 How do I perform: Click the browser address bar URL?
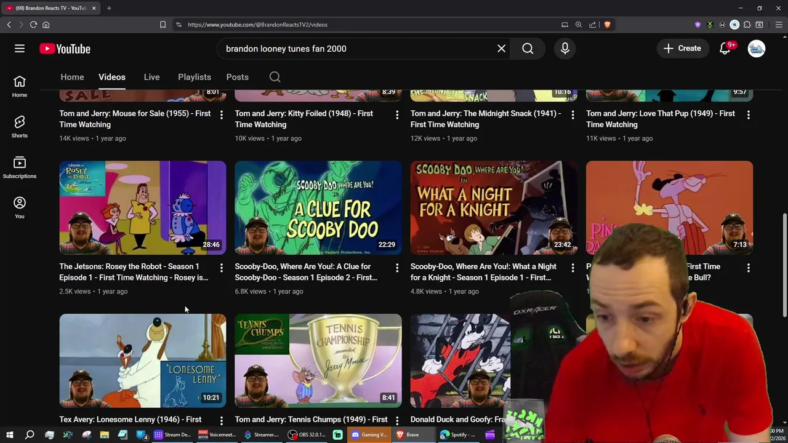click(257, 25)
